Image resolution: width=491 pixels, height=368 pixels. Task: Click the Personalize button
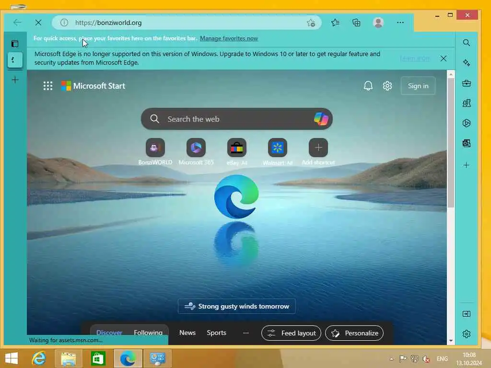pyautogui.click(x=354, y=333)
